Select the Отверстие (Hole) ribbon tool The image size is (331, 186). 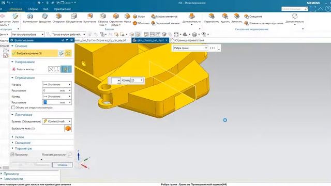pos(58,18)
